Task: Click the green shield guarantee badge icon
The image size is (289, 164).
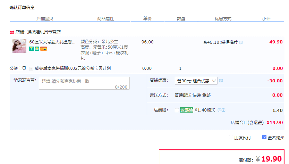Action: tap(37, 49)
